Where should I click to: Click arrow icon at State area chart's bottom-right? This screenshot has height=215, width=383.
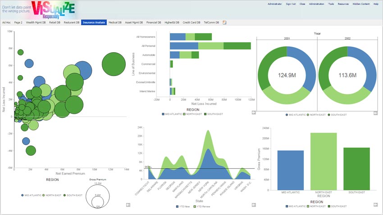coord(254,205)
